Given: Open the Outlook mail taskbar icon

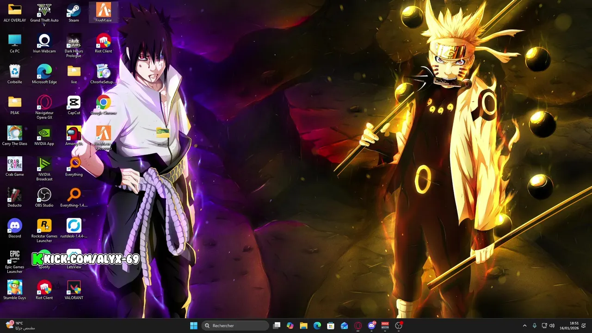Looking at the screenshot, I should (344, 326).
